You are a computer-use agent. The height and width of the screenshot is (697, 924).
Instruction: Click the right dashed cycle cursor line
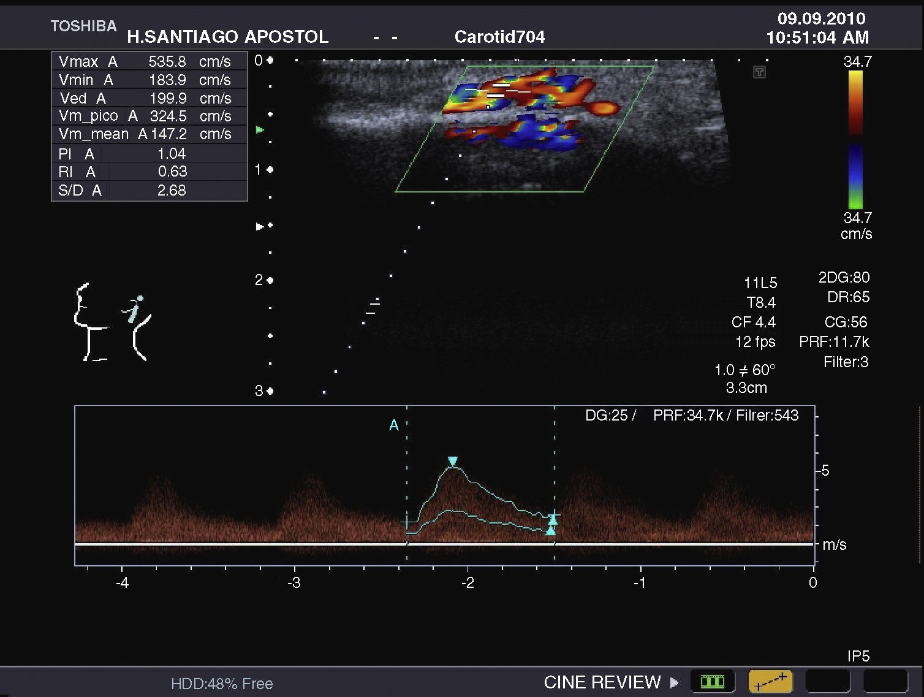click(555, 466)
